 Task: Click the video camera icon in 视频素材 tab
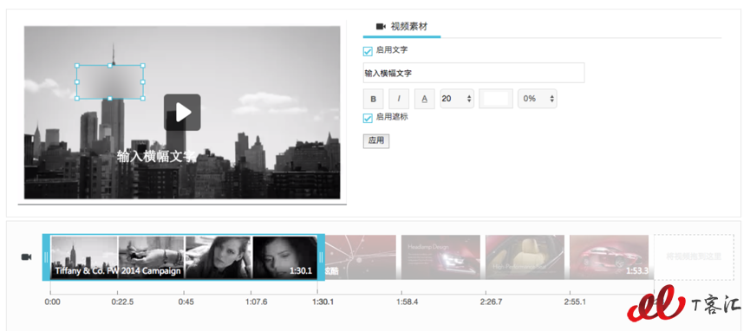coord(381,27)
